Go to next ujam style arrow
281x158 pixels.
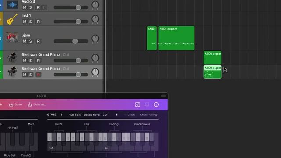117,115
